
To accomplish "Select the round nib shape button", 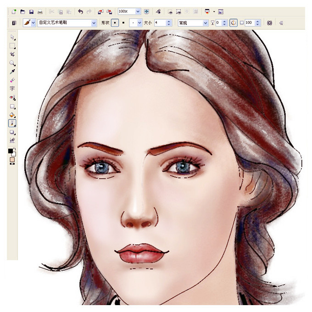I will (x=115, y=23).
